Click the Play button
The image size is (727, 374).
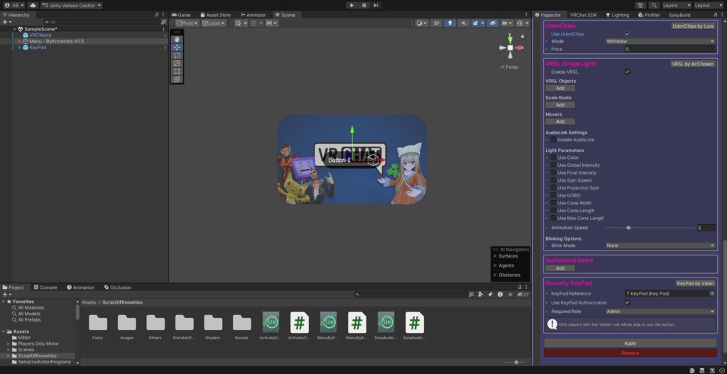[351, 5]
